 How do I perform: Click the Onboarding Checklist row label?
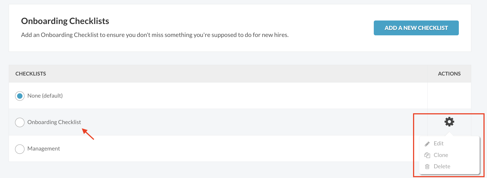tap(54, 122)
